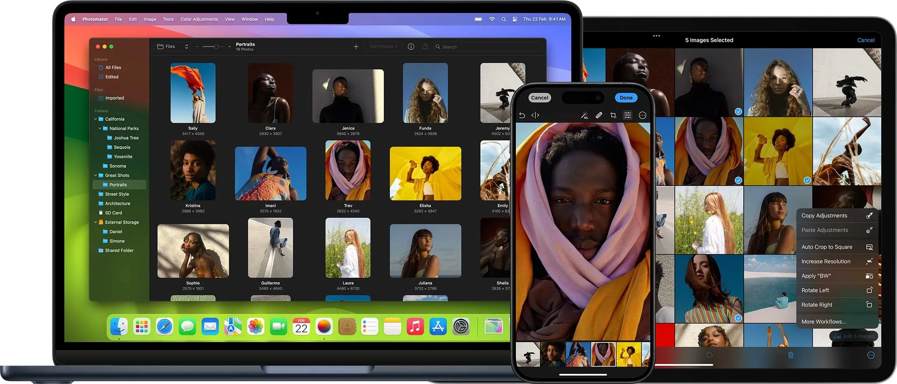The image size is (897, 384).
Task: Tap the split compare icon on iPhone
Action: click(535, 115)
